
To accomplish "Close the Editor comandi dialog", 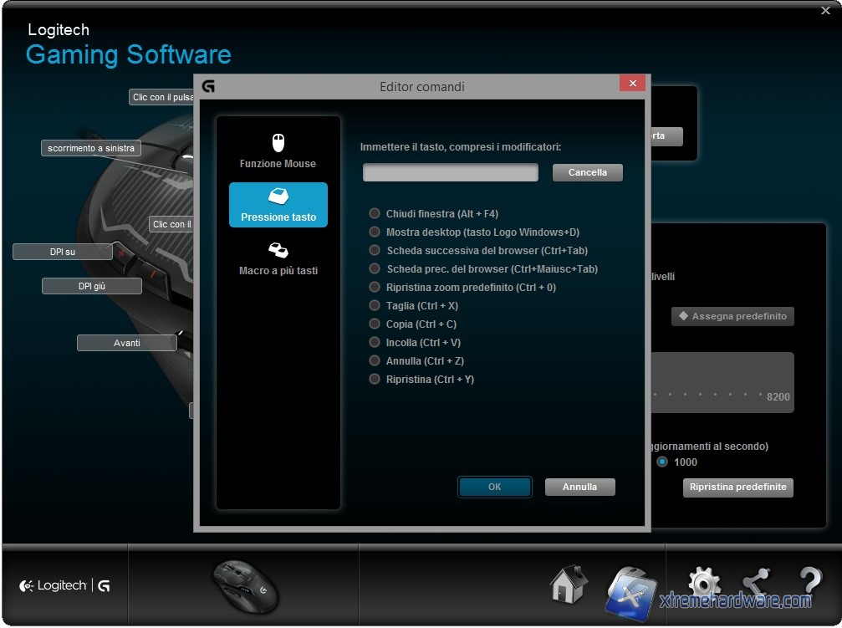I will click(632, 84).
